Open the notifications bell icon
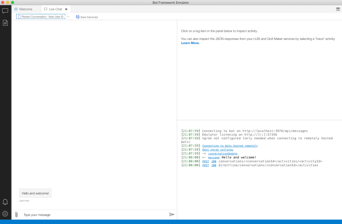Screen dimensions: 342x224 [5, 202]
